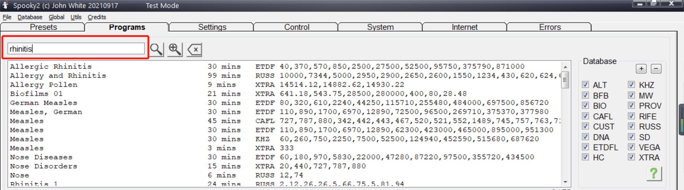Select the Allergic Rhinitis program

point(51,66)
